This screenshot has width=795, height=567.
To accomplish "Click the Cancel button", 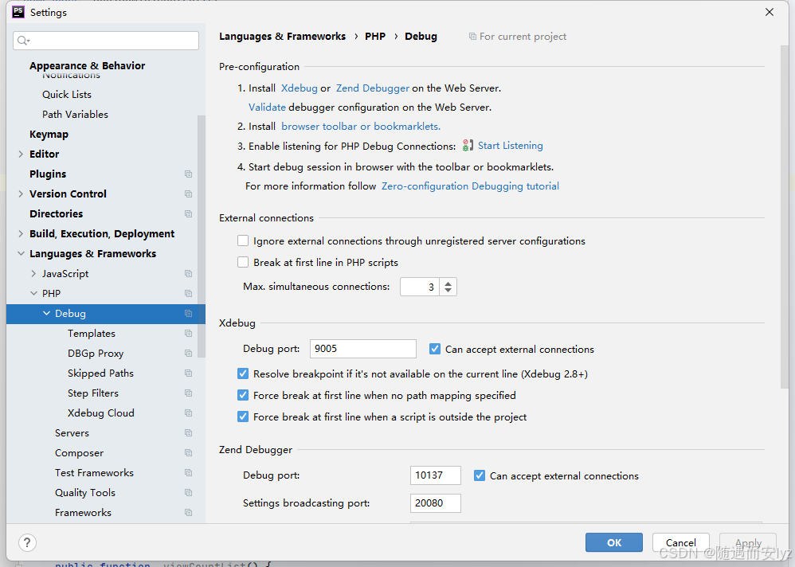I will pos(680,542).
